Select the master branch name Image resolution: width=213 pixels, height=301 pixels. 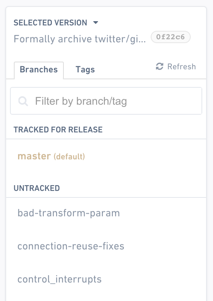(x=34, y=156)
